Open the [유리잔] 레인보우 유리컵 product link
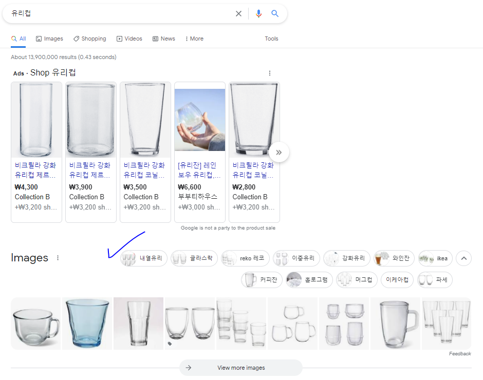Image resolution: width=483 pixels, height=380 pixels. click(x=199, y=170)
